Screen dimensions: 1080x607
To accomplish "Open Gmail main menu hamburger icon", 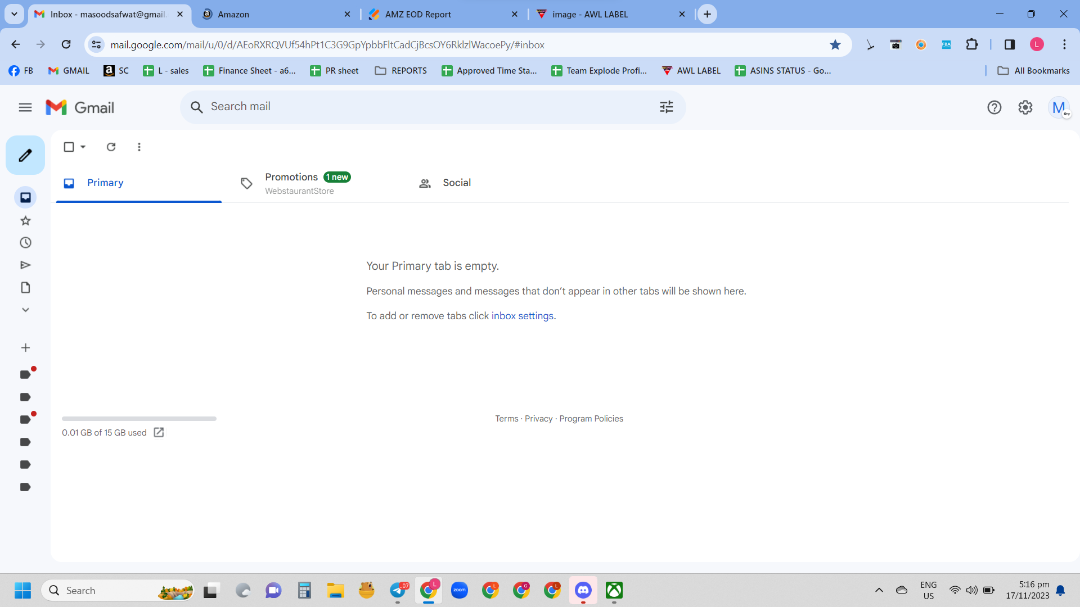I will [25, 107].
